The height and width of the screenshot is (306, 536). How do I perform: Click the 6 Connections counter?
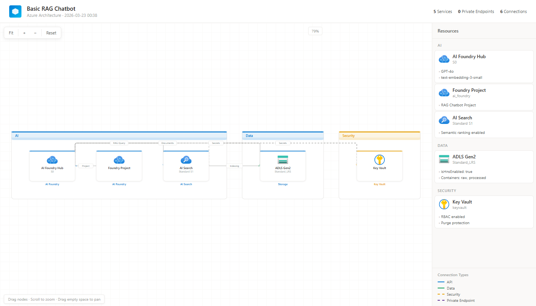513,11
